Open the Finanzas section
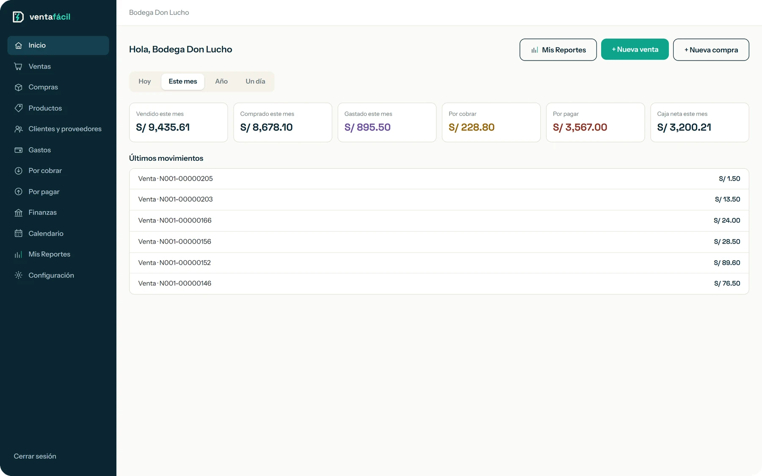The image size is (762, 476). [x=58, y=212]
